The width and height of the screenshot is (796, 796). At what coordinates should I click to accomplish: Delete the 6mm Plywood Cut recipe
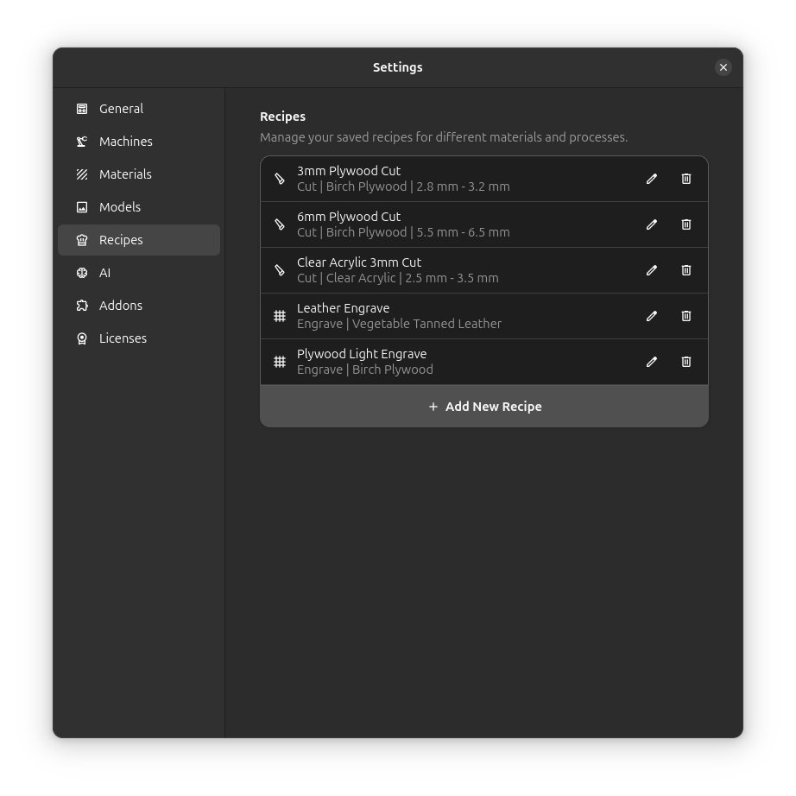point(685,224)
